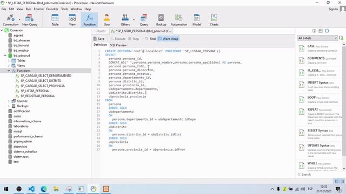Click the New Query toolbar icon
This screenshot has height=194, width=346.
pos(30,20)
